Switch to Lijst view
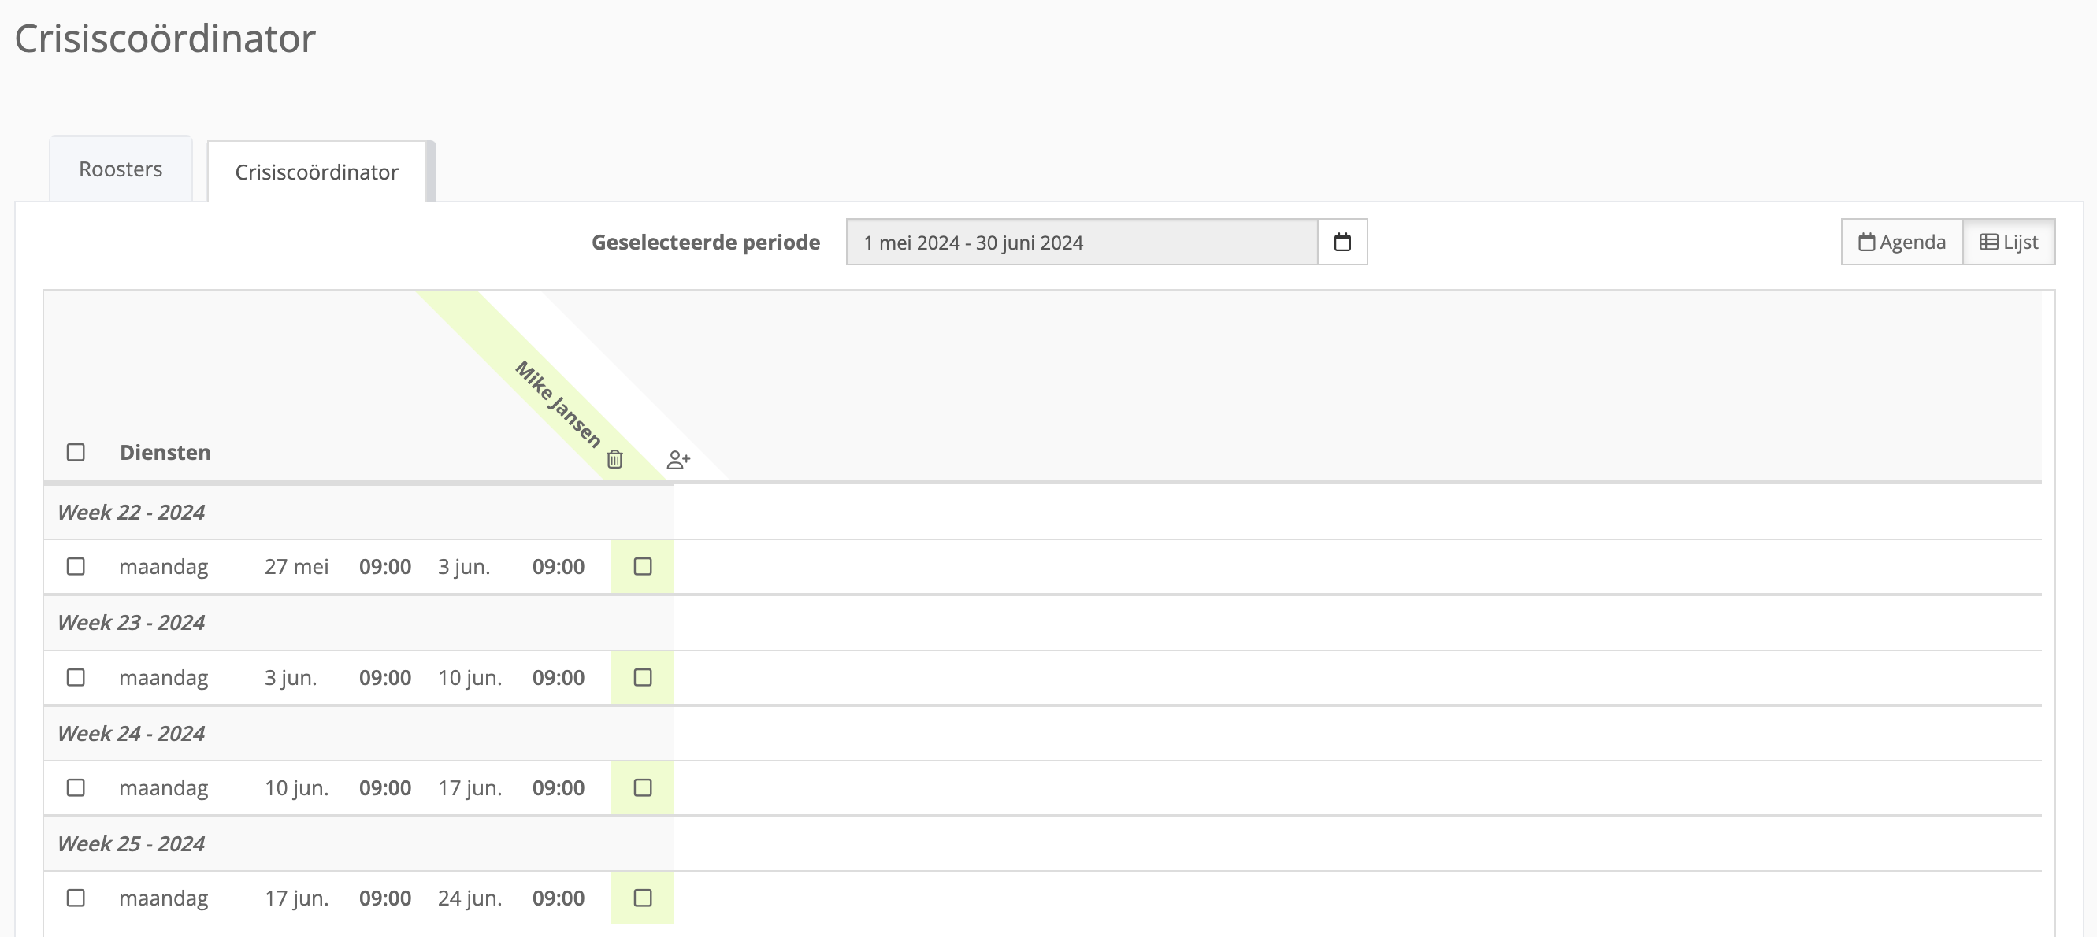2097x937 pixels. (x=2009, y=243)
